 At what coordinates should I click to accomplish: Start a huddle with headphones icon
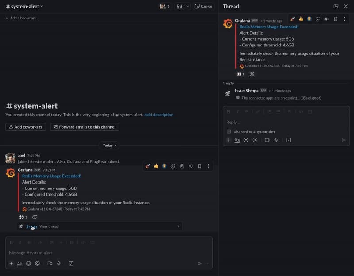click(x=179, y=6)
